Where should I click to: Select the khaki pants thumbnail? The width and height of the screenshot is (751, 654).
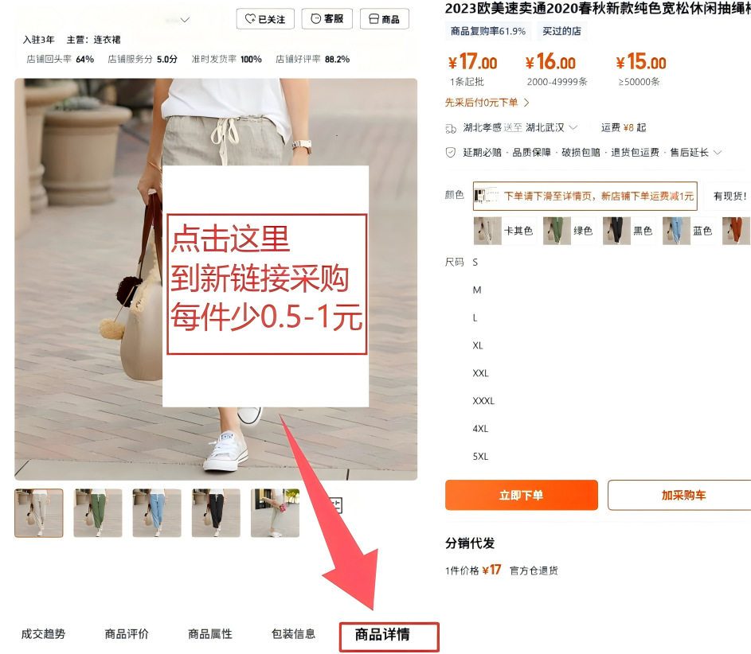click(x=39, y=513)
